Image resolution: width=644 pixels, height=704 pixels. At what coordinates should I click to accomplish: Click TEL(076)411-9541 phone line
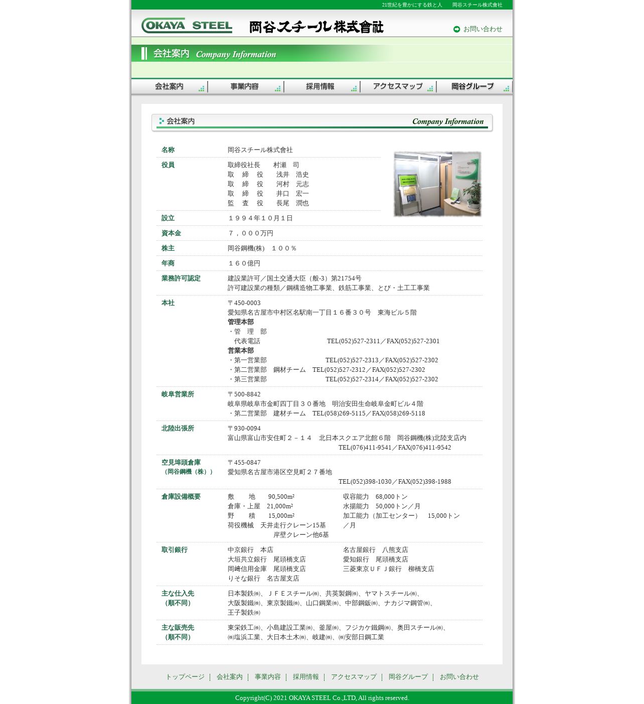[395, 448]
